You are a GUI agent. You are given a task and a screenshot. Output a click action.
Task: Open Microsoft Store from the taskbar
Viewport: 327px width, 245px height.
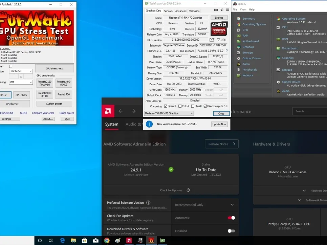point(85,240)
